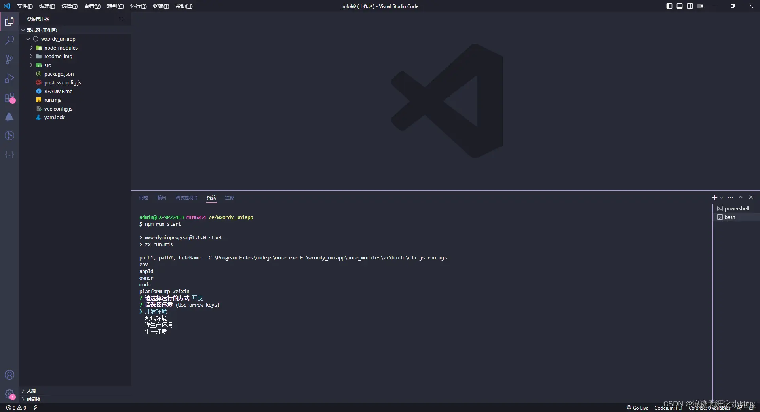The image size is (760, 412).
Task: Open the Source Control view
Action: click(x=9, y=59)
